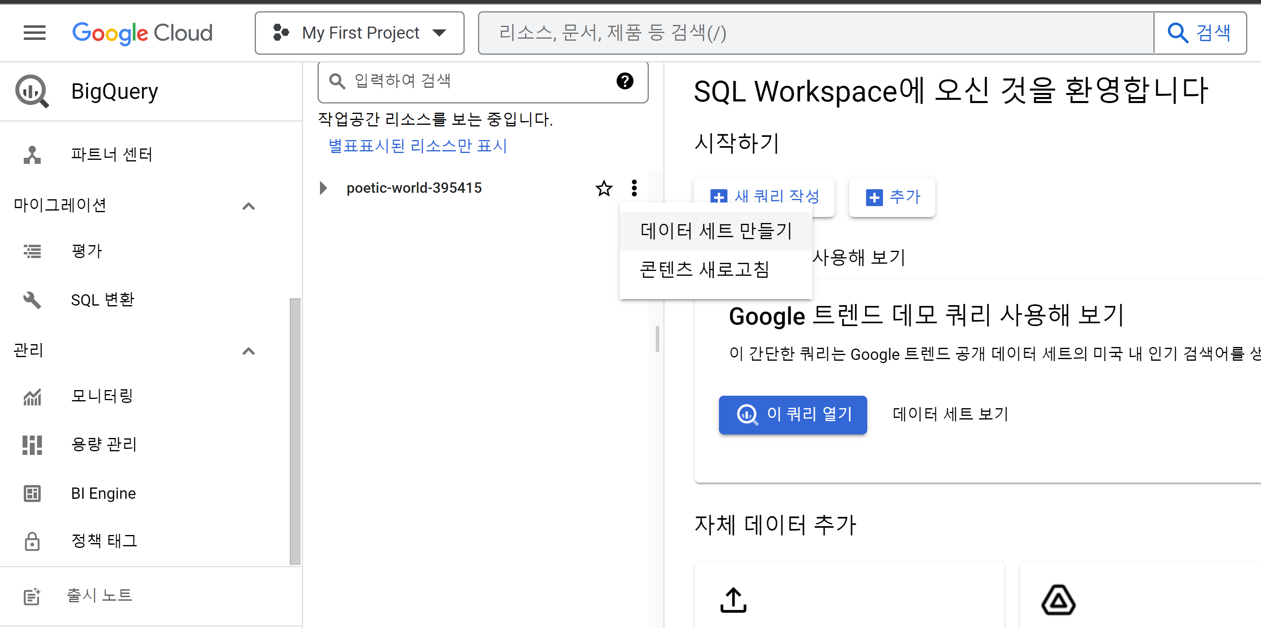Click the 출시 노트 notes icon
This screenshot has width=1261, height=628.
(32, 596)
